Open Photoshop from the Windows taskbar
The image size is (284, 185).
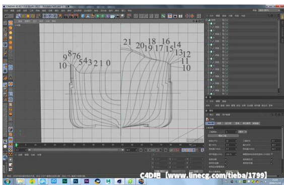click(x=76, y=181)
